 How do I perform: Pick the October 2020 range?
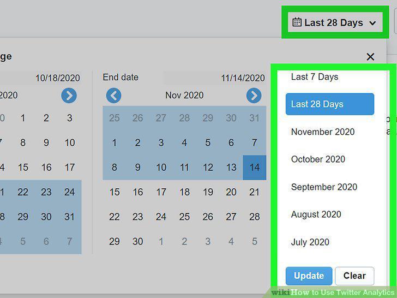pyautogui.click(x=318, y=159)
